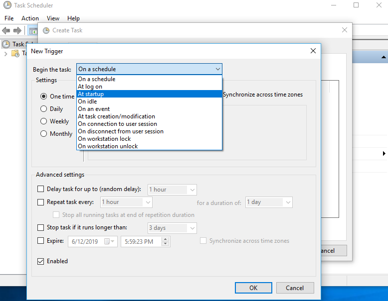Click the Expire time spinner stepper
The width and height of the screenshot is (388, 301).
point(165,241)
